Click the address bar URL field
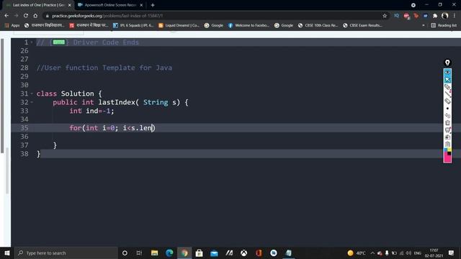Screen dimensions: 461x259 pyautogui.click(x=215, y=16)
